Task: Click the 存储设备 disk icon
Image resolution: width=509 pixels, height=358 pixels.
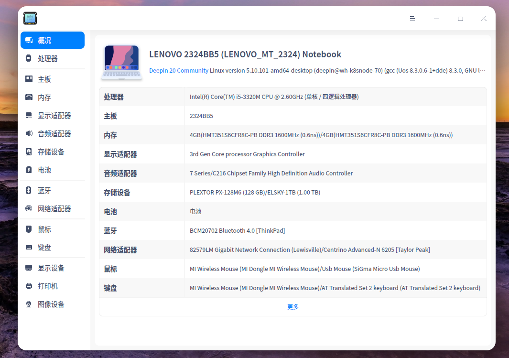Action: pyautogui.click(x=29, y=152)
